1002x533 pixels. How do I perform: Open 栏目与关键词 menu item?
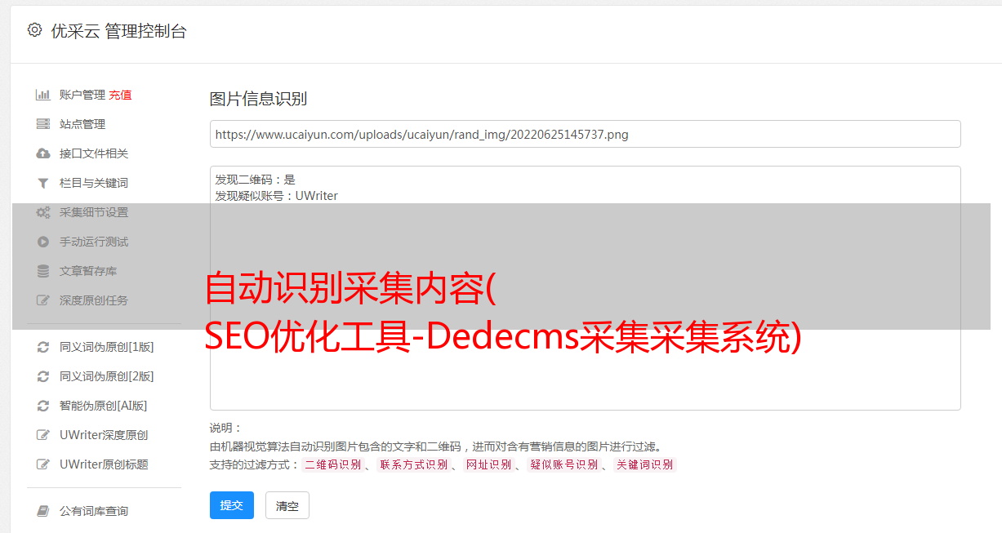tap(94, 183)
